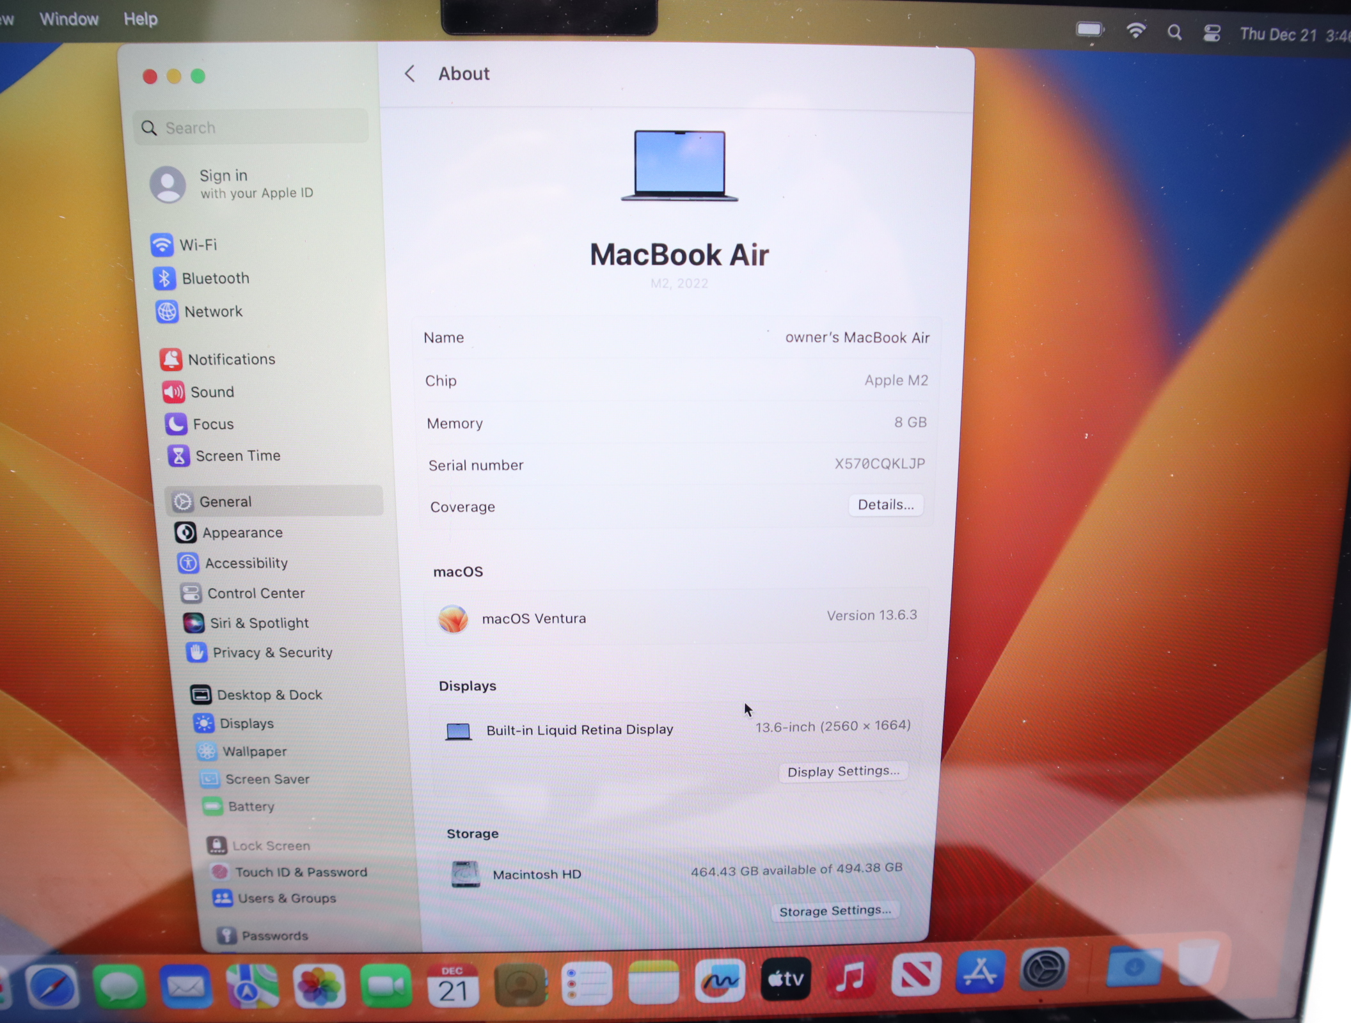Open Reminders from the Dock
Image resolution: width=1351 pixels, height=1023 pixels.
(587, 983)
